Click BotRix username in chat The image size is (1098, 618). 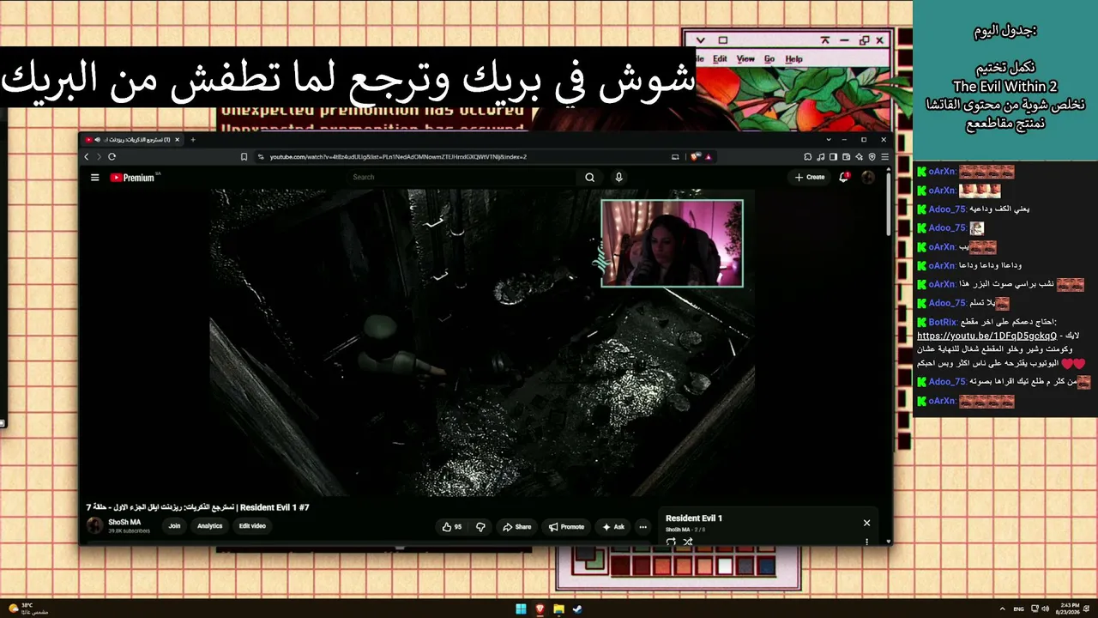coord(942,323)
